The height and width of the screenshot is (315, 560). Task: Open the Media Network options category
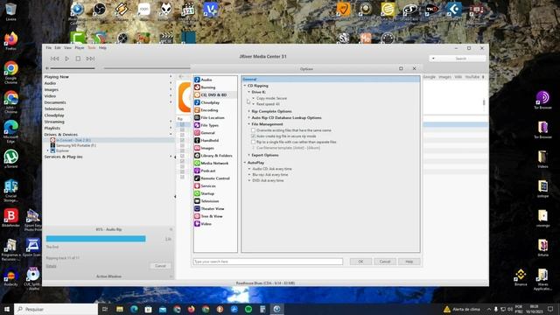(x=214, y=163)
